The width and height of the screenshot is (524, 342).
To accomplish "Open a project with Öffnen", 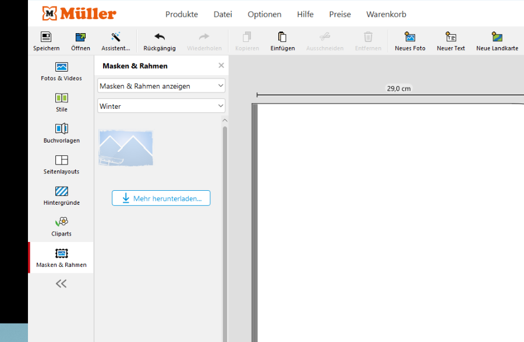I will coord(80,41).
